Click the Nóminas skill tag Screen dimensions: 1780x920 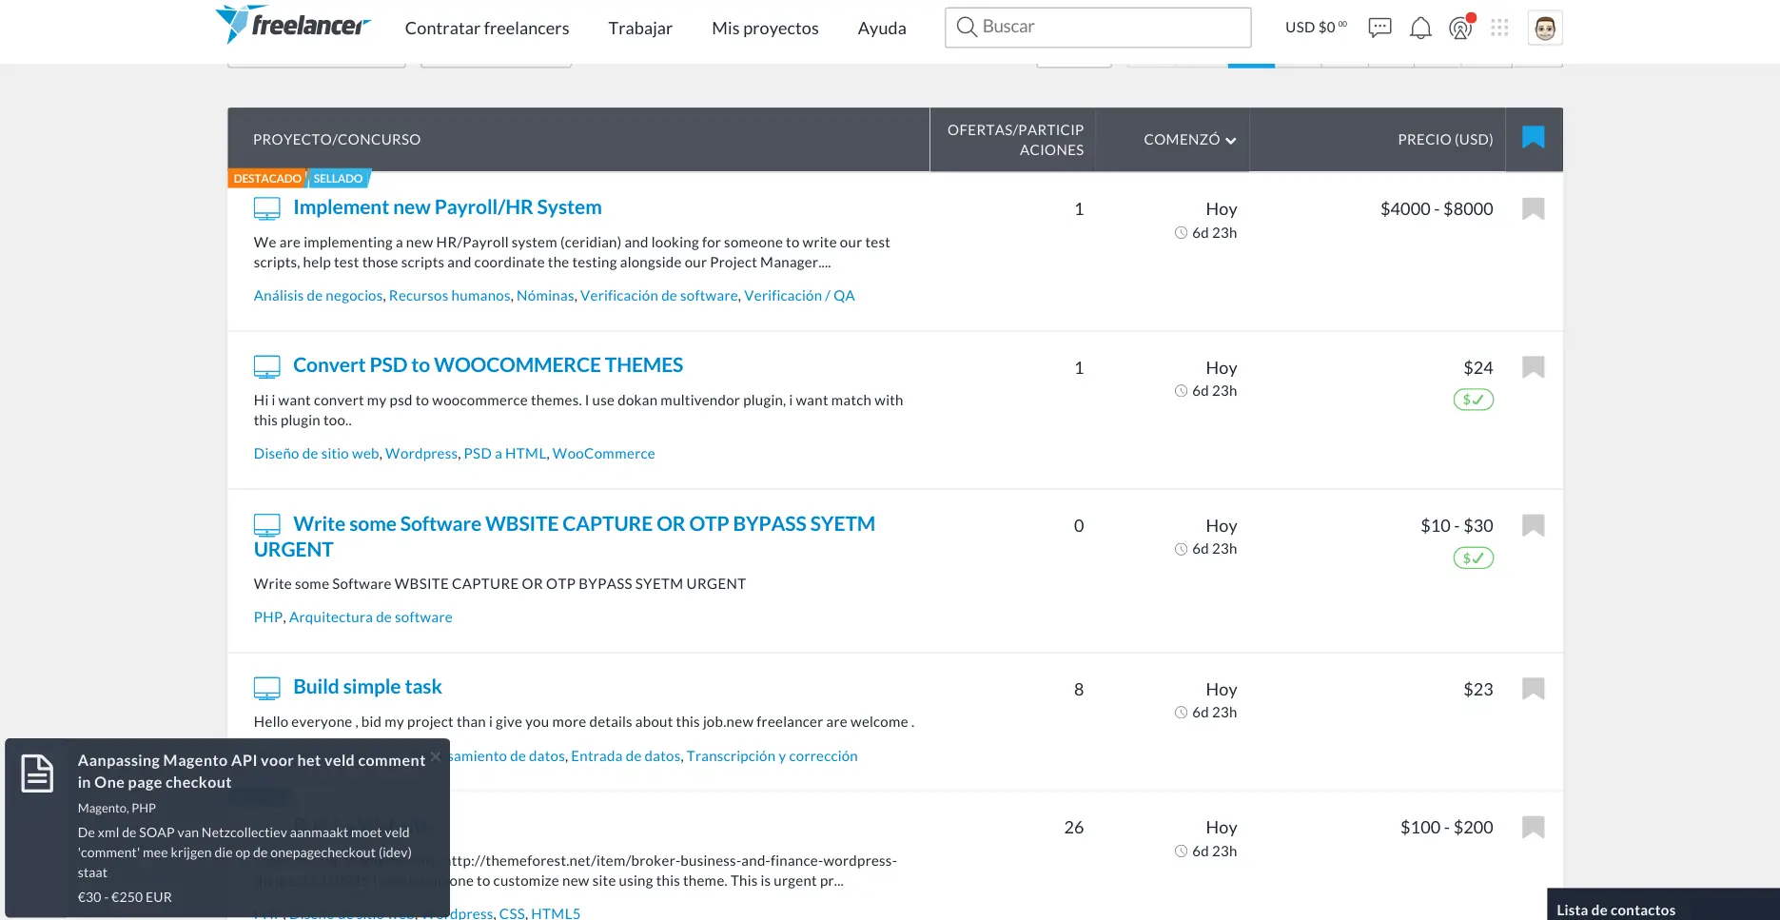click(x=545, y=296)
